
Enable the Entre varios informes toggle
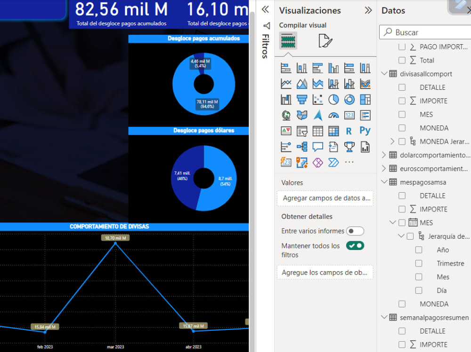click(x=355, y=231)
